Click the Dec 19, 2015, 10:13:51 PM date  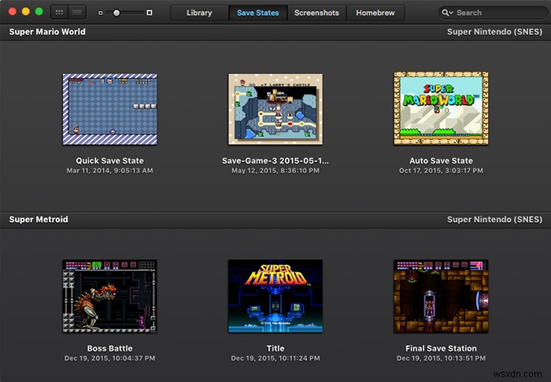coord(441,358)
